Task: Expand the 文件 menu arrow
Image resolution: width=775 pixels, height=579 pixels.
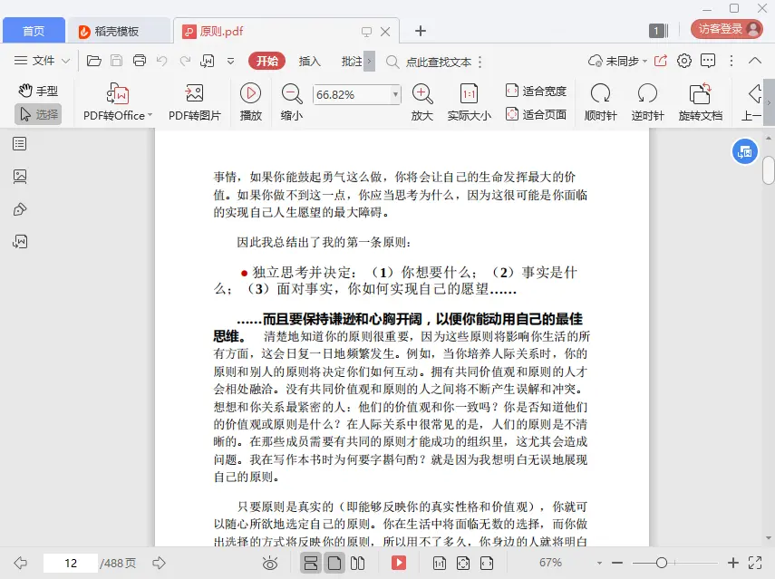Action: (x=66, y=62)
